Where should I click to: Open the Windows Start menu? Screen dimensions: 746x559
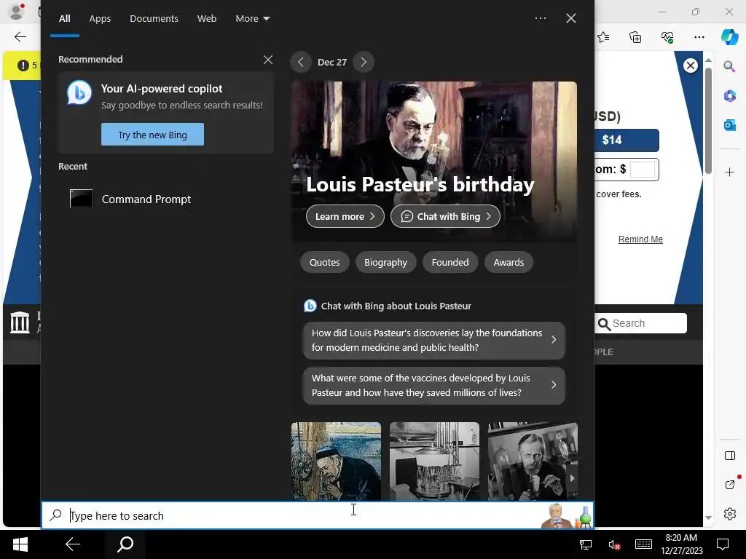point(20,544)
